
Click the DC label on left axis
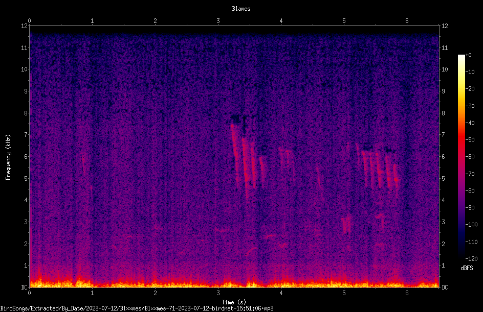pyautogui.click(x=25, y=287)
